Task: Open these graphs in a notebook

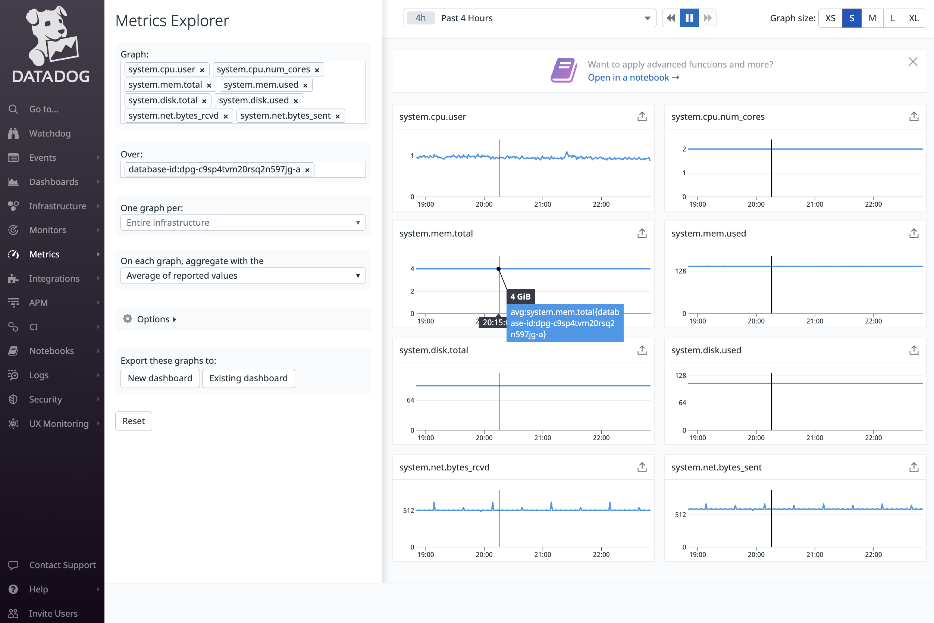Action: (x=633, y=78)
